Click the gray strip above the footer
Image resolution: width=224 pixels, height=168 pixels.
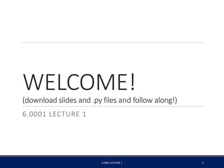pos(112,156)
